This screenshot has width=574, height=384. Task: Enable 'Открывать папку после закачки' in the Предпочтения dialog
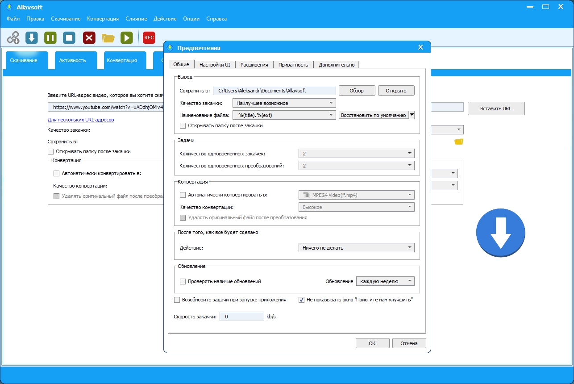coord(183,125)
